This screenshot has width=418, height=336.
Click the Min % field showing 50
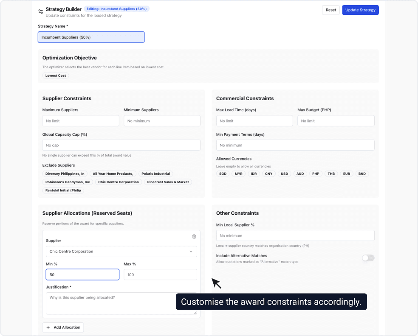pos(82,274)
